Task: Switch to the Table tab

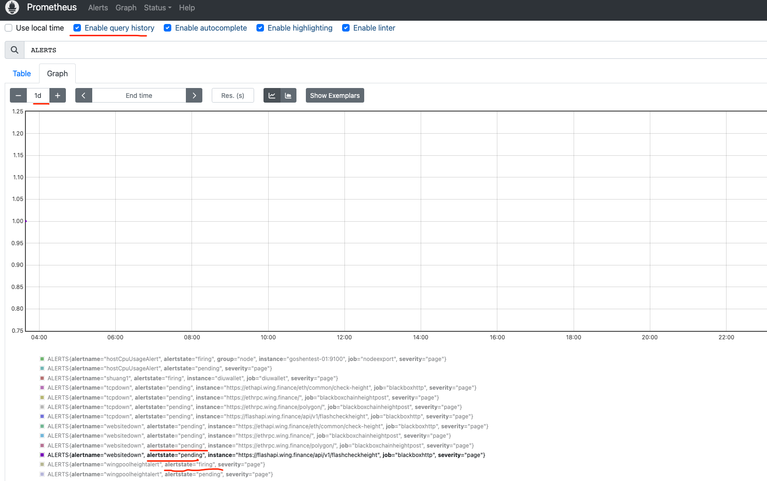Action: tap(22, 73)
